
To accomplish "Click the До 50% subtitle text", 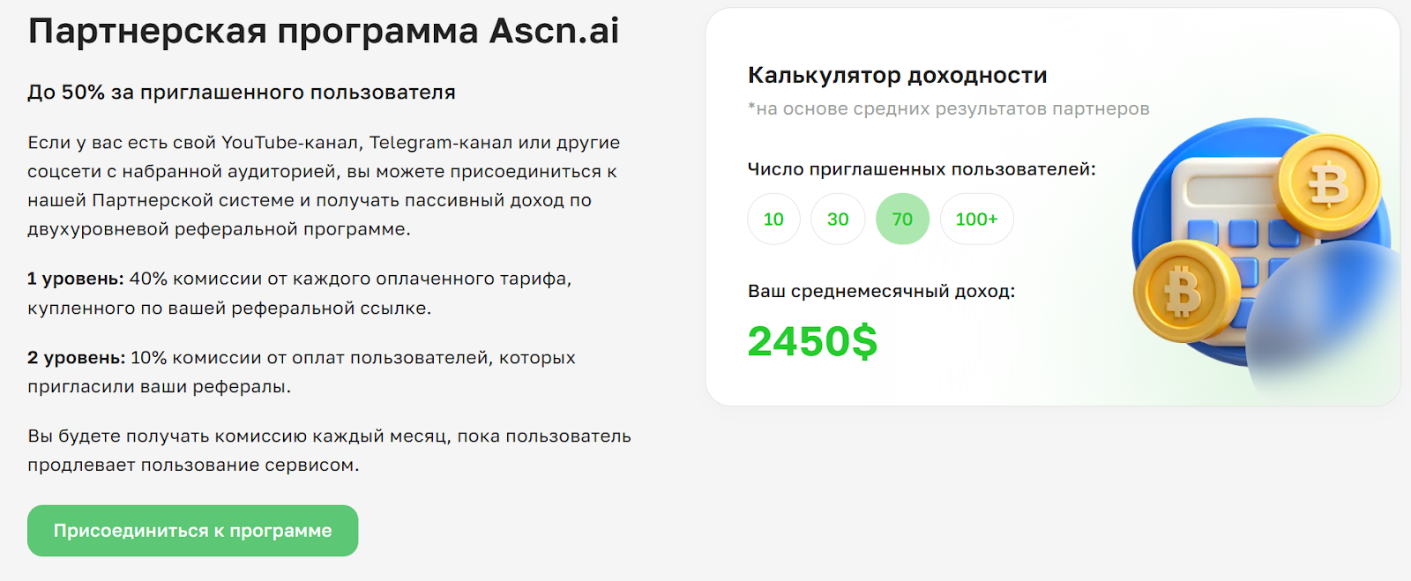I will pyautogui.click(x=242, y=90).
